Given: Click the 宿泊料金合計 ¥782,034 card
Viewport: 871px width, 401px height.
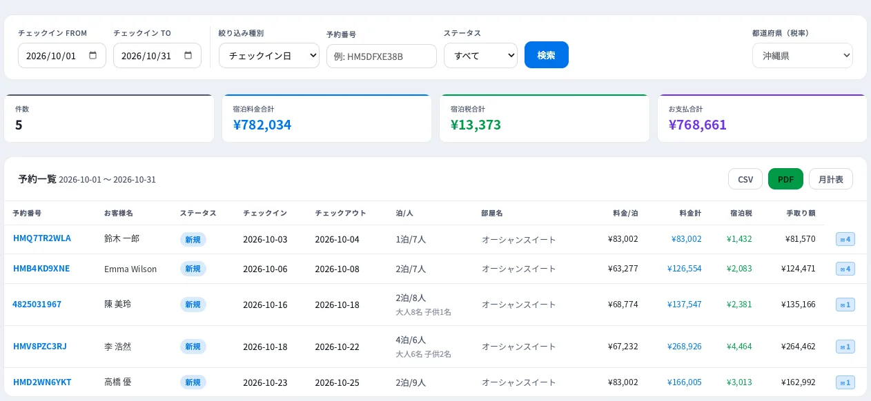Looking at the screenshot, I should pos(326,119).
